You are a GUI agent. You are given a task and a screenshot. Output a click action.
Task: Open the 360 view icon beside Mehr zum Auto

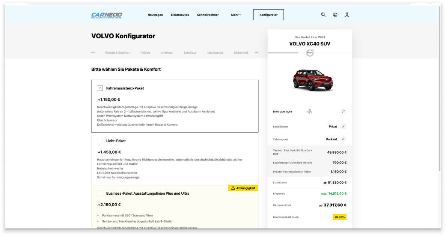coord(310,112)
